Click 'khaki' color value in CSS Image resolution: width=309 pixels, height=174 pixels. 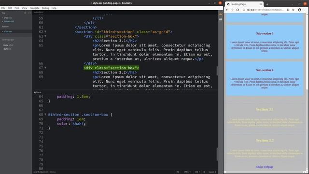click(78, 124)
